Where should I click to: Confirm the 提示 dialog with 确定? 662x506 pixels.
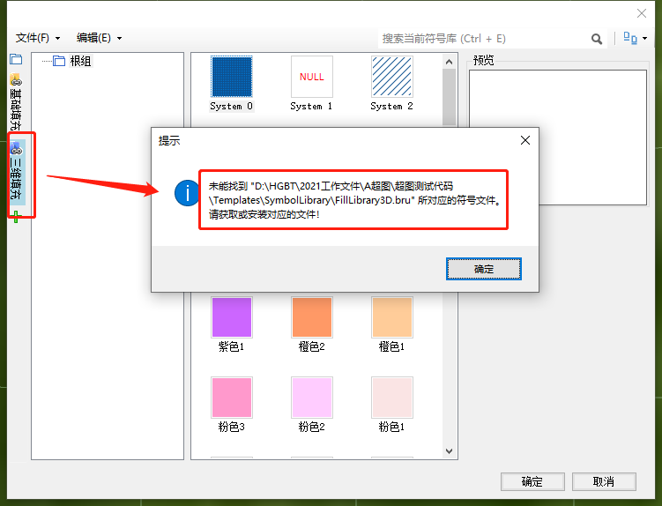pos(484,269)
